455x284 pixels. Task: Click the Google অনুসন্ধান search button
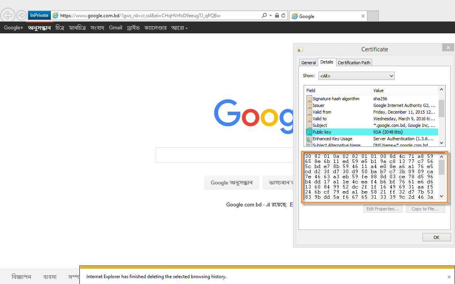coord(232,183)
